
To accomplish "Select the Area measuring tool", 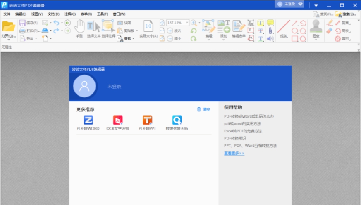I will [x=343, y=39].
